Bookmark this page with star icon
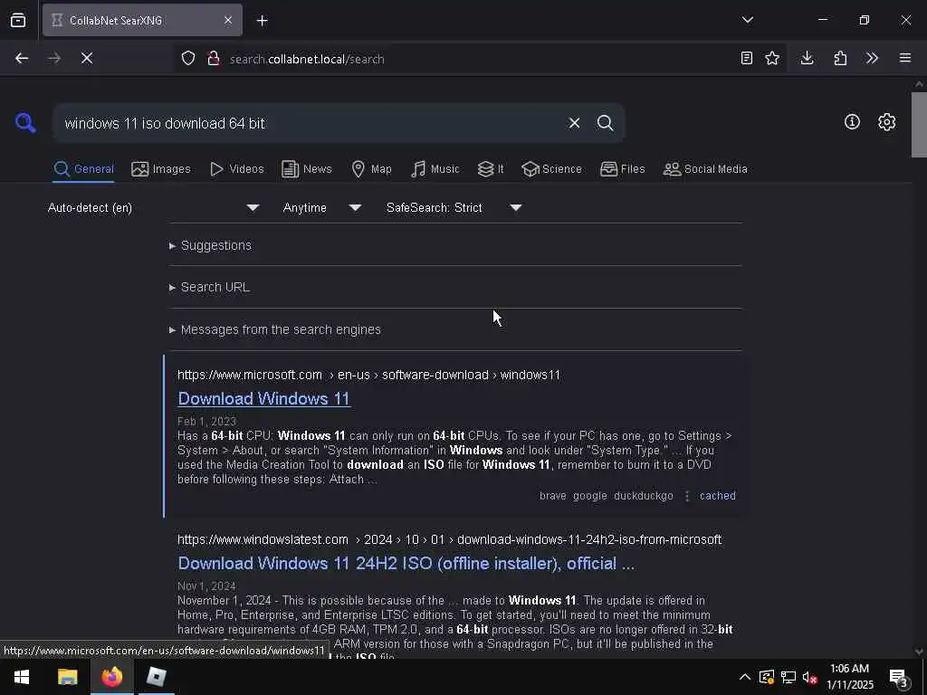Screen dimensions: 927x695 (772, 58)
